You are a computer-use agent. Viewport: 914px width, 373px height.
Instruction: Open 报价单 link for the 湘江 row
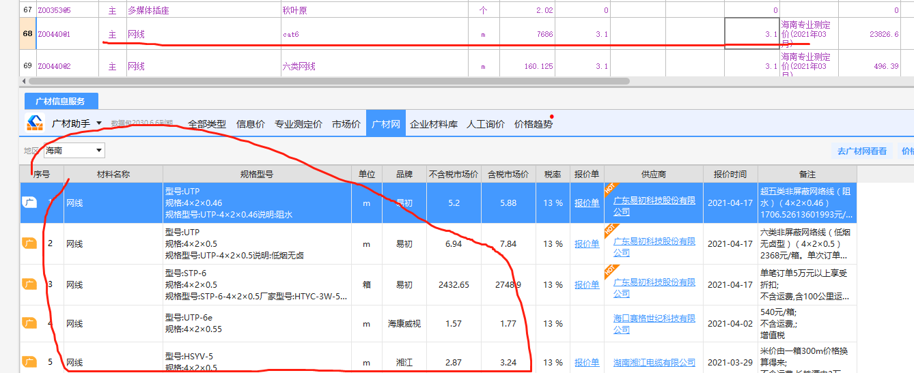[587, 363]
